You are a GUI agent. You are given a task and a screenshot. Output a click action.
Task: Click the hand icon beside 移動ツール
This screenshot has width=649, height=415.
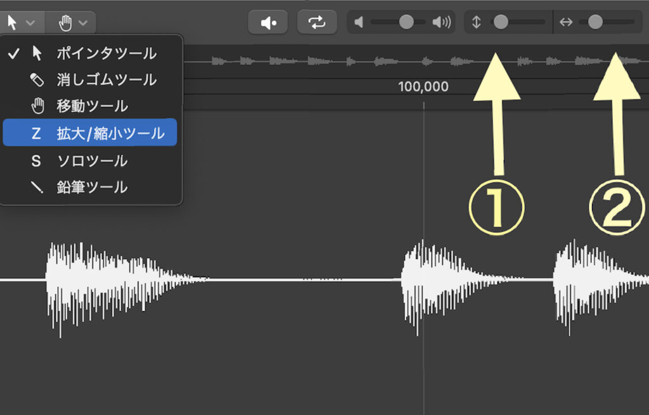[x=37, y=106]
